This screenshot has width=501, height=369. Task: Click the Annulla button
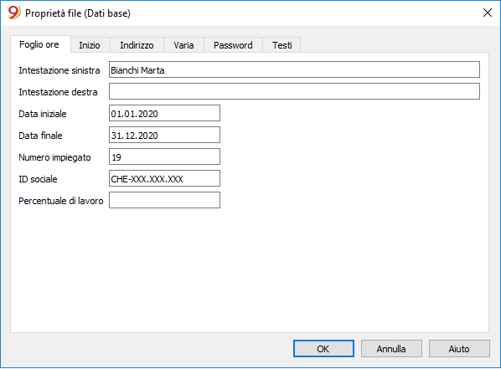(391, 349)
